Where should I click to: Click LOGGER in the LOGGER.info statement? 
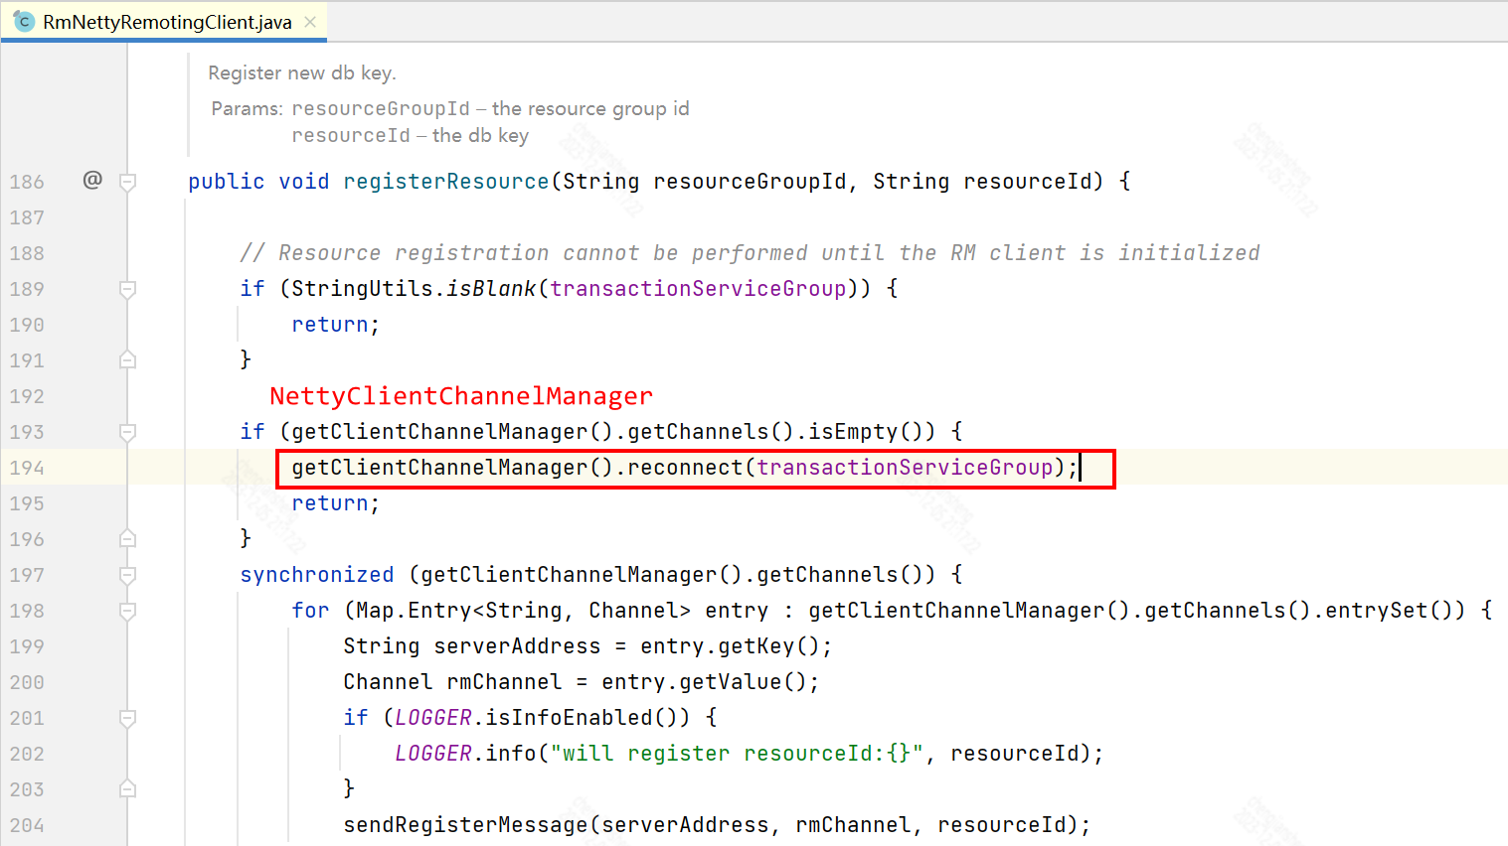click(433, 754)
